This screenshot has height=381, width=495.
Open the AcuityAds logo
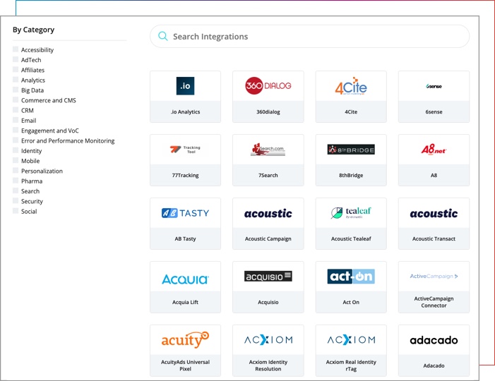coord(185,339)
